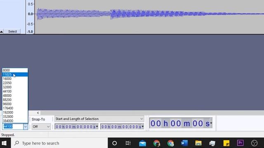Open audio position display format arrow
264x148 pixels.
[211, 123]
